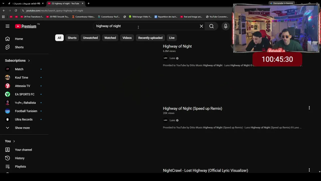Screen dimensions: 321x181
Task: Filter by Recently uploaded
Action: click(150, 38)
